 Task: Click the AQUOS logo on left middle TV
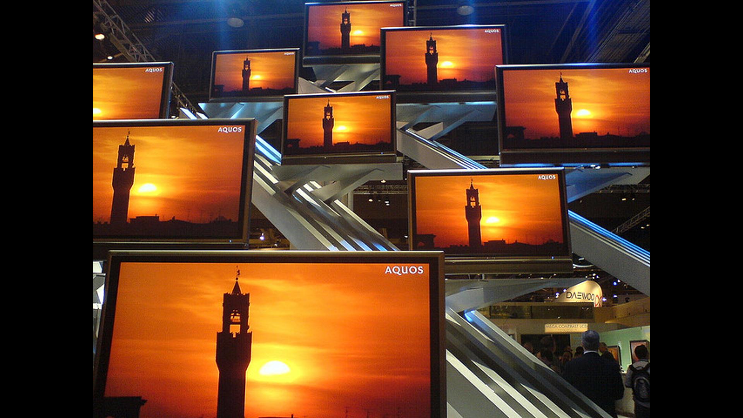[229, 130]
